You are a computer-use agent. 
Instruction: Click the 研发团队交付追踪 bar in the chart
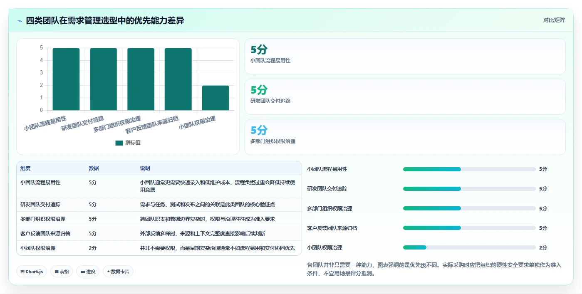(x=103, y=79)
